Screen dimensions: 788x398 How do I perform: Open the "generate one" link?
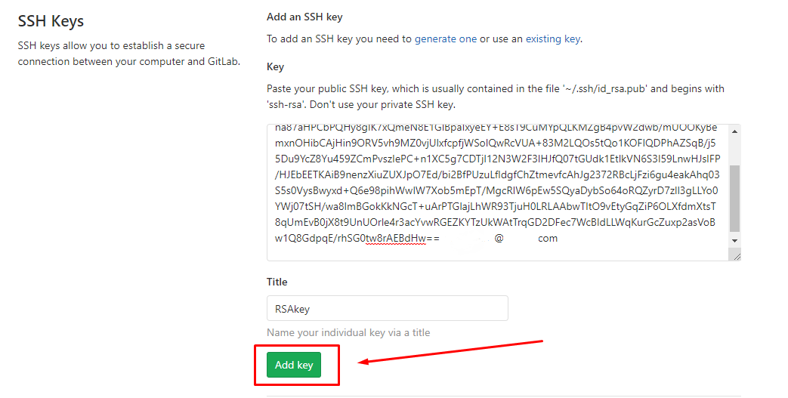[446, 39]
